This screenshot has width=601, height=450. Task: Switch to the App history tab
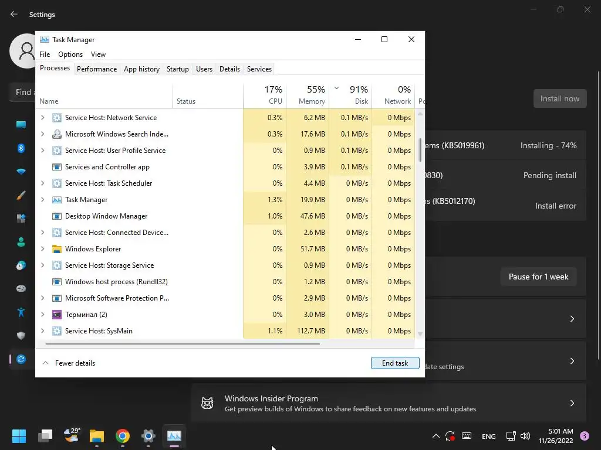click(x=141, y=69)
